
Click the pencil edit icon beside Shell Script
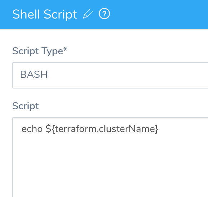coord(88,14)
